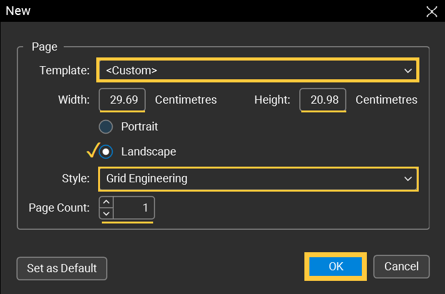The width and height of the screenshot is (445, 294).
Task: Confirm the new page with OK
Action: pyautogui.click(x=336, y=267)
